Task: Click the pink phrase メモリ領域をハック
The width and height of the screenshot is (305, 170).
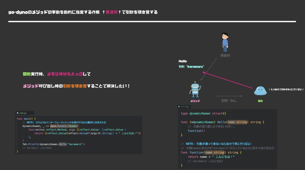Action: coord(65,74)
